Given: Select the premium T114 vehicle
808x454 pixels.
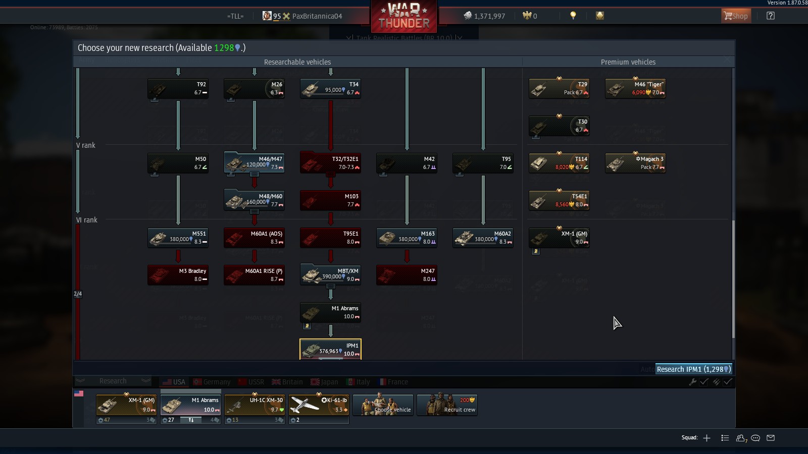Looking at the screenshot, I should pyautogui.click(x=560, y=163).
